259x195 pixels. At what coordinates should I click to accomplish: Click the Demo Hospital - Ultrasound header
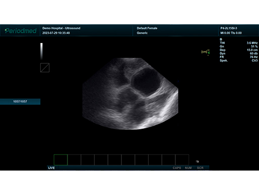point(61,28)
